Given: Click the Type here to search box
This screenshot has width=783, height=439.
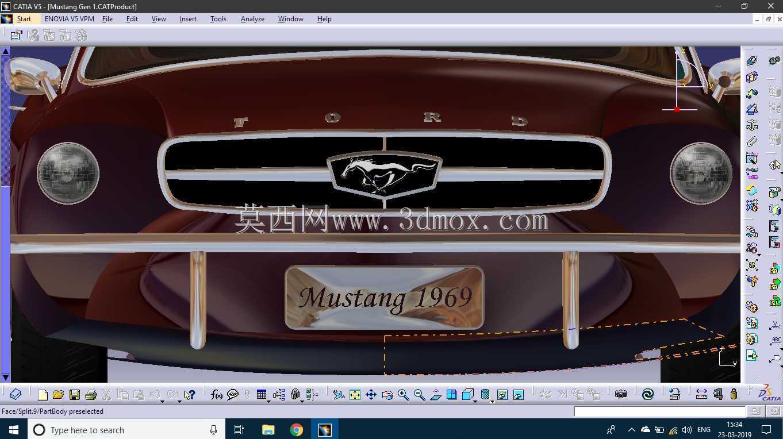Looking at the screenshot, I should tap(126, 430).
